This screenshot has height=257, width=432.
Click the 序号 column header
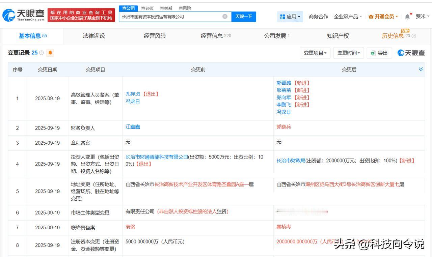click(18, 69)
